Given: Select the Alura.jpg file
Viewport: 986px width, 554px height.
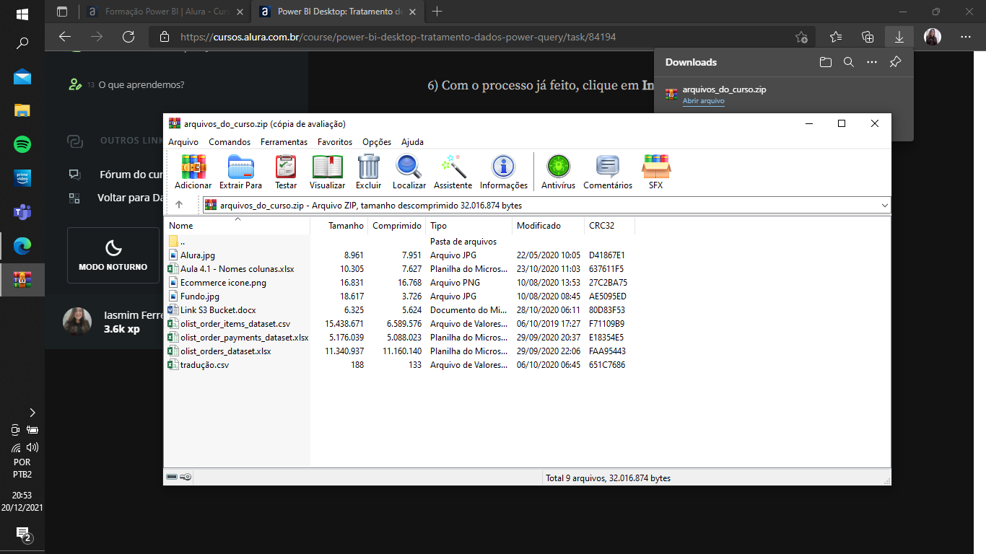Looking at the screenshot, I should click(x=401, y=255).
